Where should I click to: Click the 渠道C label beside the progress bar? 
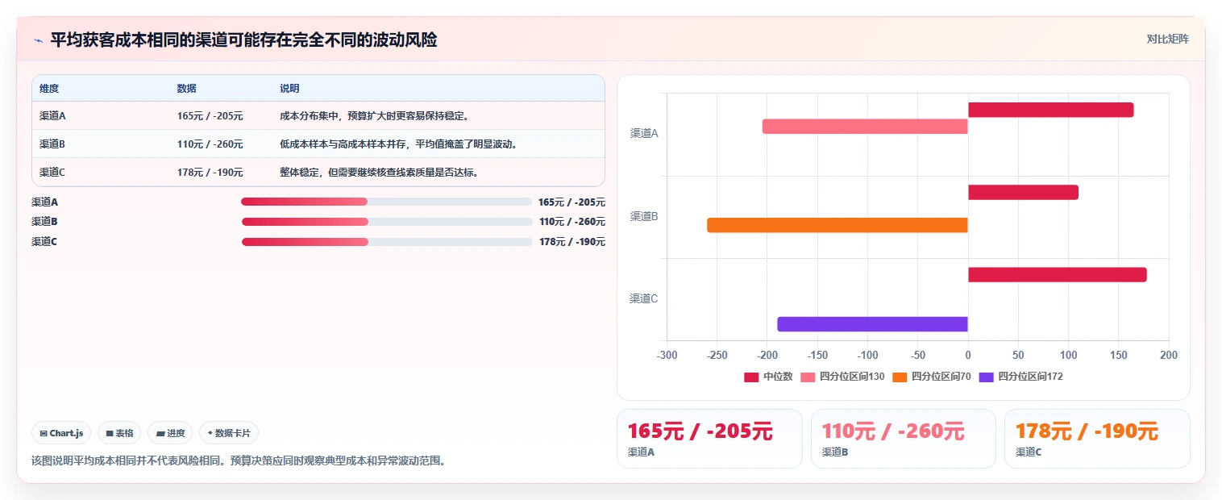44,242
